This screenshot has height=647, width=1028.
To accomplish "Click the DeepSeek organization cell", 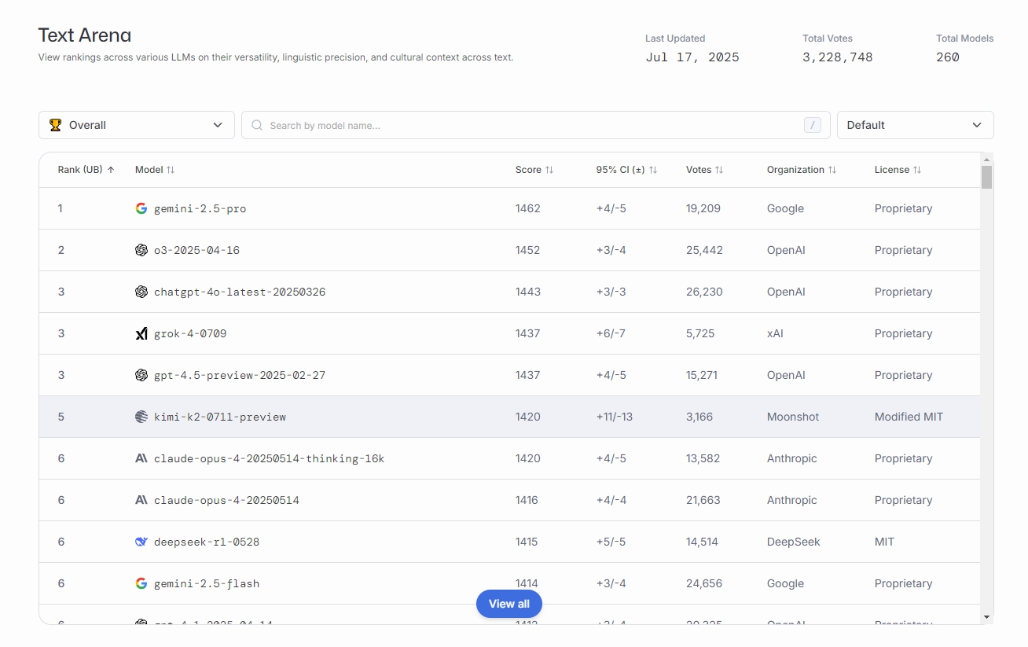I will pos(794,542).
